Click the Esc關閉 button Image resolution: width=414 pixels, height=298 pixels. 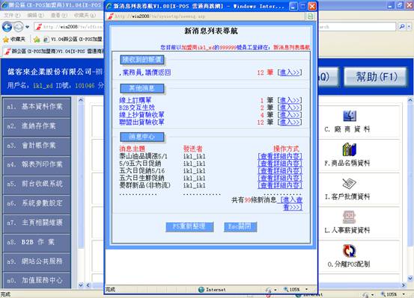click(x=240, y=226)
